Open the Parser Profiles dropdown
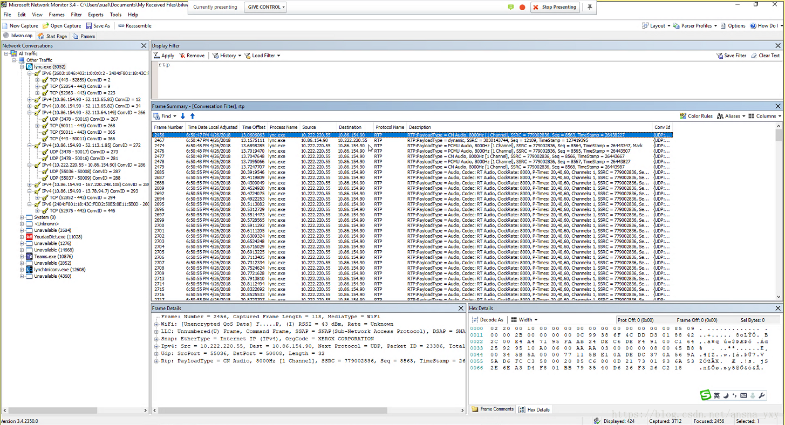The image size is (785, 425). coord(695,26)
